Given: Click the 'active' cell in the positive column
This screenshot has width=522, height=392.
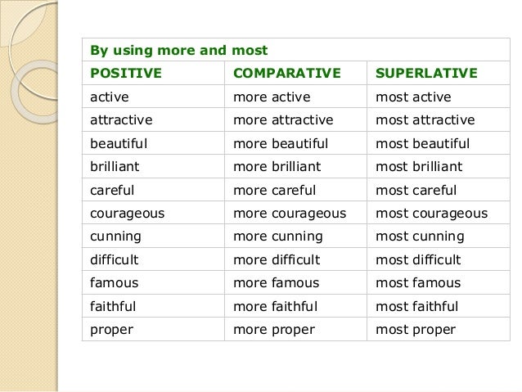Looking at the screenshot, I should [110, 97].
